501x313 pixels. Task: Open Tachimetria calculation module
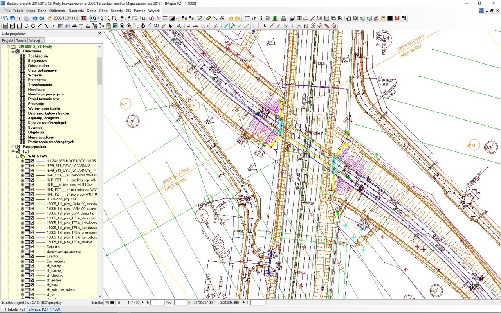(x=38, y=56)
